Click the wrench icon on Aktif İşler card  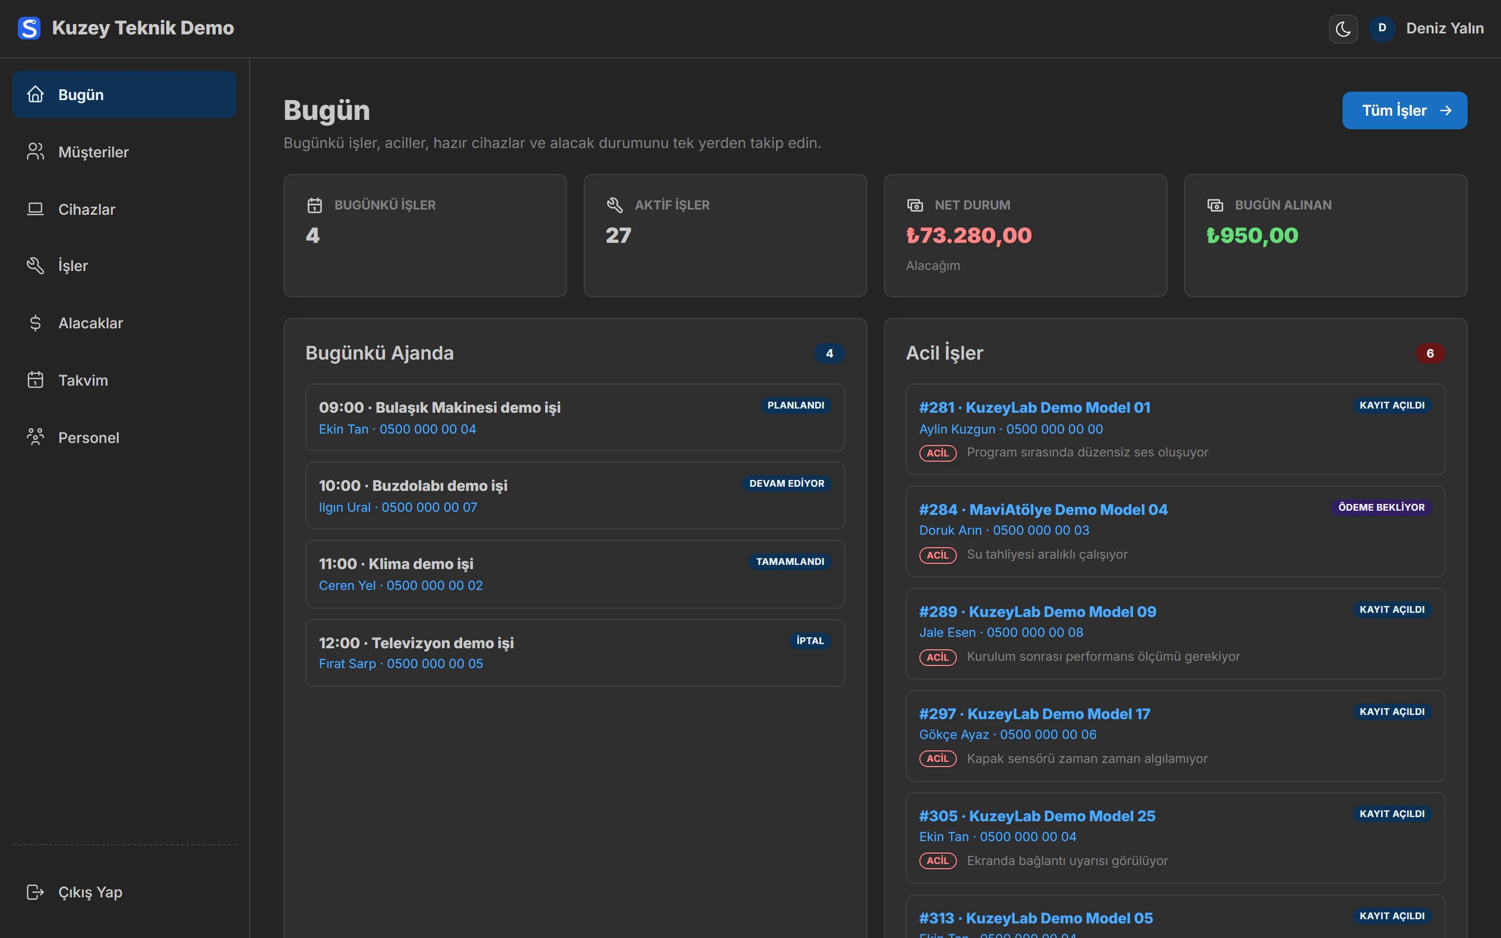614,205
